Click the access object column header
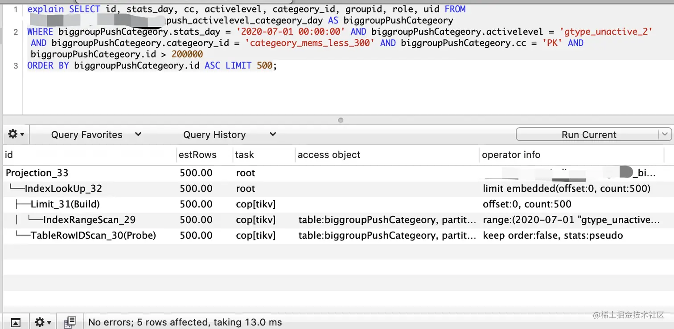The width and height of the screenshot is (674, 329). coord(329,155)
